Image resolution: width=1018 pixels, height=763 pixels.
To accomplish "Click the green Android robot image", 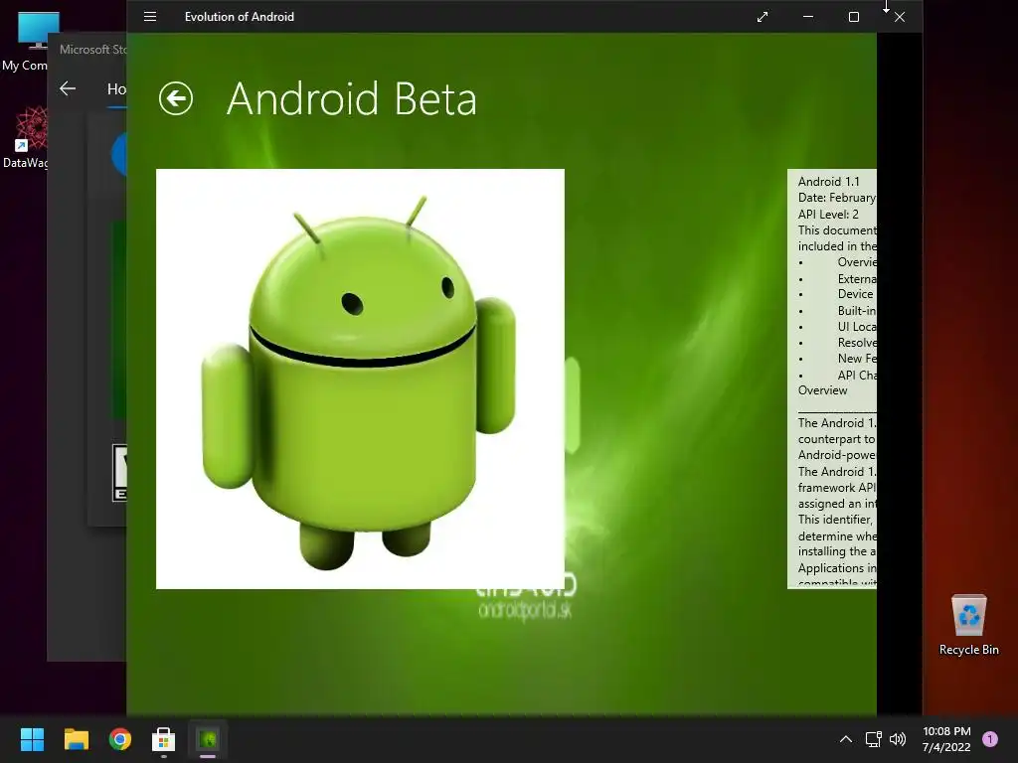I will [x=360, y=379].
